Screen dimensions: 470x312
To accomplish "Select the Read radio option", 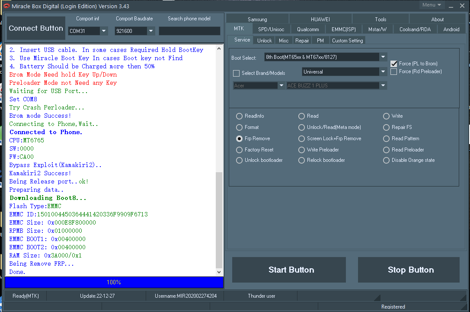I will pyautogui.click(x=301, y=116).
